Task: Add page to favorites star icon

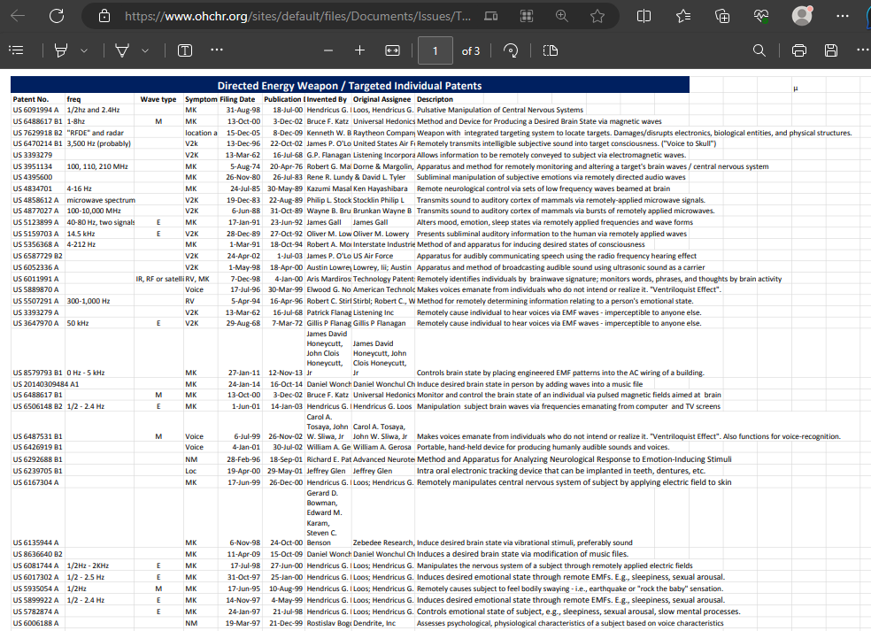Action: (x=597, y=16)
